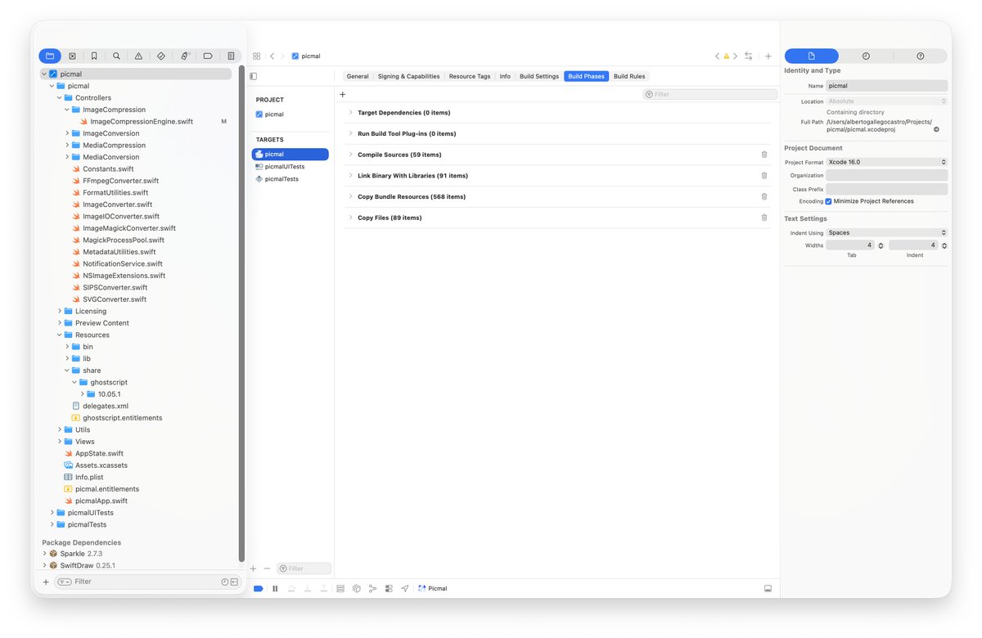This screenshot has width=982, height=638.
Task: Select FFmpegConverter.swift in navigator
Action: pyautogui.click(x=120, y=181)
